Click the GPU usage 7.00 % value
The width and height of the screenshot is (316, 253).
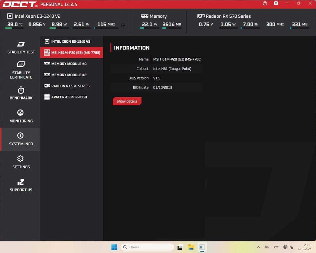click(x=250, y=25)
